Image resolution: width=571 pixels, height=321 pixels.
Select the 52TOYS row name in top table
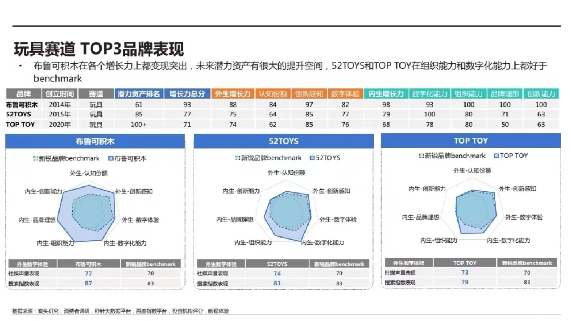pos(19,115)
